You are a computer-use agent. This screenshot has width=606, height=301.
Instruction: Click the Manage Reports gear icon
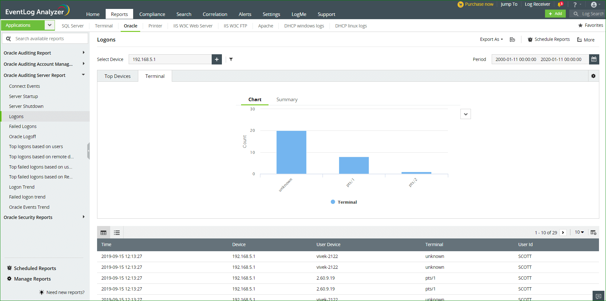tap(9, 279)
